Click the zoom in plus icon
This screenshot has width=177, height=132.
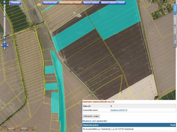[x=5, y=2]
